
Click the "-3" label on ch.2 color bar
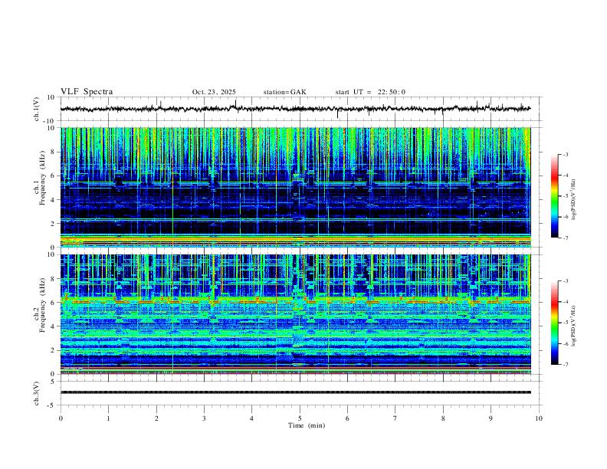[x=566, y=281]
